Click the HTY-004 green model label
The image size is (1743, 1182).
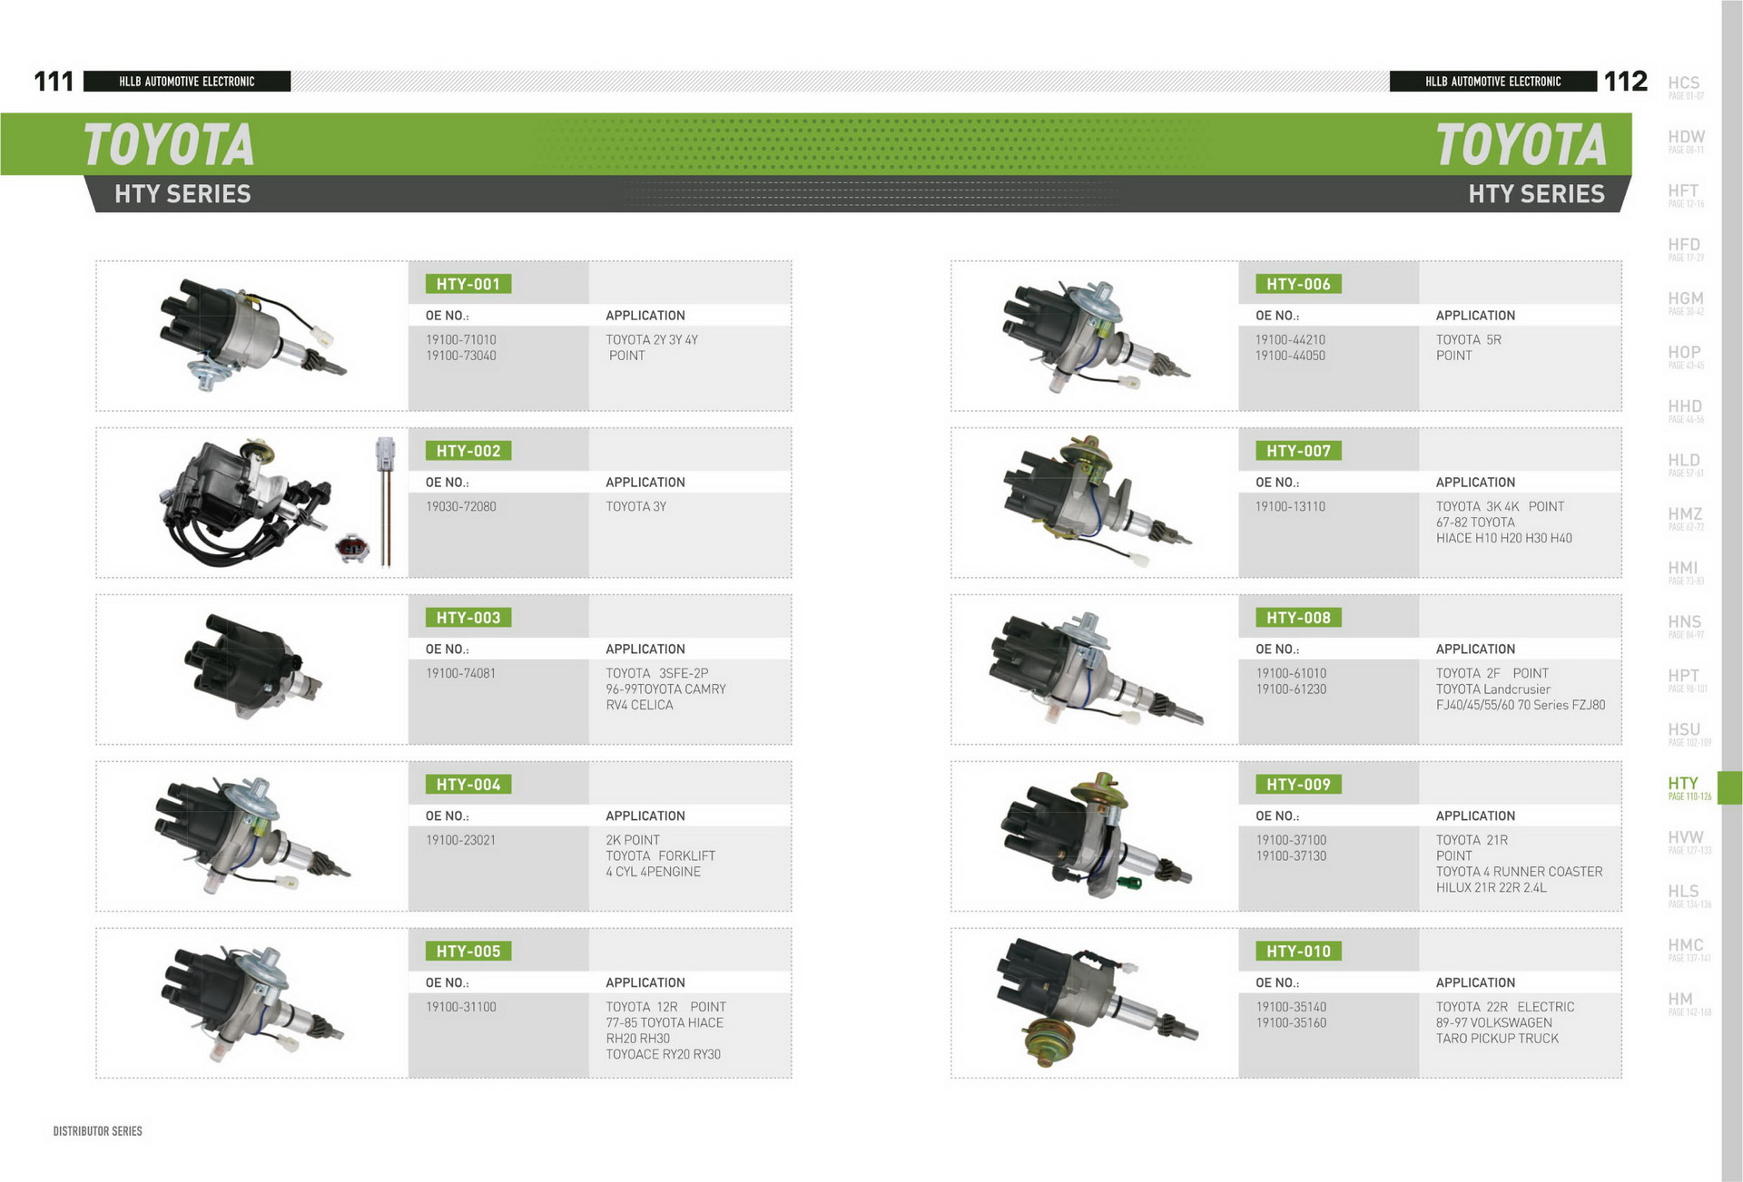pyautogui.click(x=468, y=785)
